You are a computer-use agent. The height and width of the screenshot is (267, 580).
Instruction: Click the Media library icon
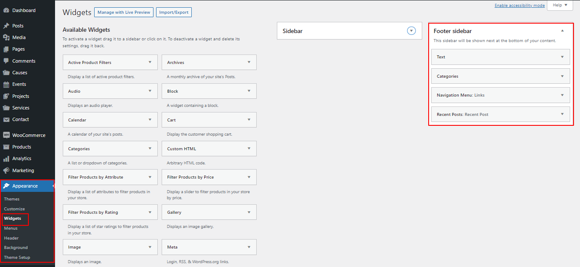6,38
